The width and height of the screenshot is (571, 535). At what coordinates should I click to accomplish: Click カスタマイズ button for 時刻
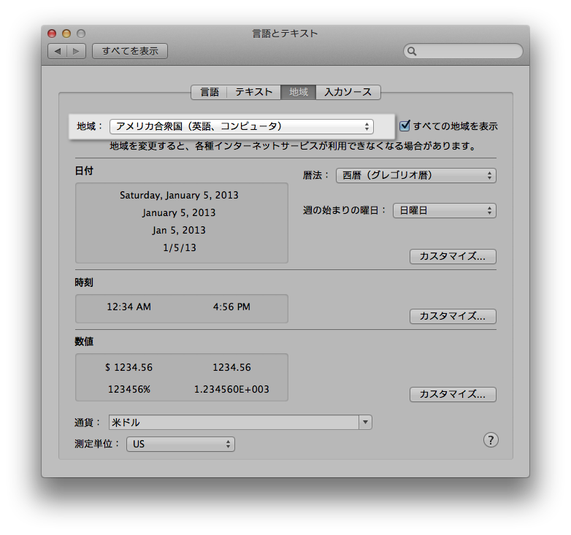(453, 316)
